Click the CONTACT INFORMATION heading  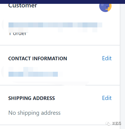tap(38, 58)
